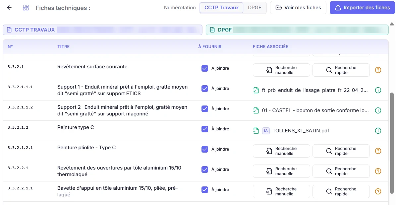Go back using the left arrow
This screenshot has width=396, height=205.
tap(9, 8)
